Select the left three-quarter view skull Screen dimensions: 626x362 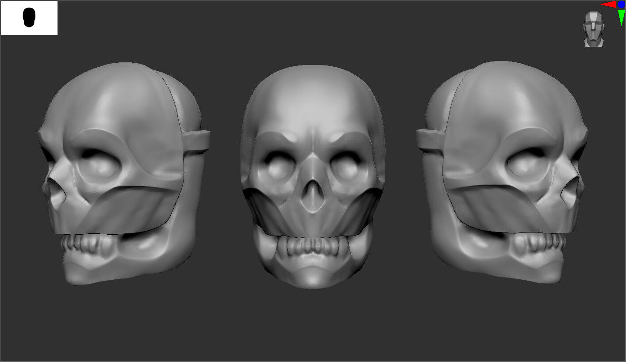124,173
